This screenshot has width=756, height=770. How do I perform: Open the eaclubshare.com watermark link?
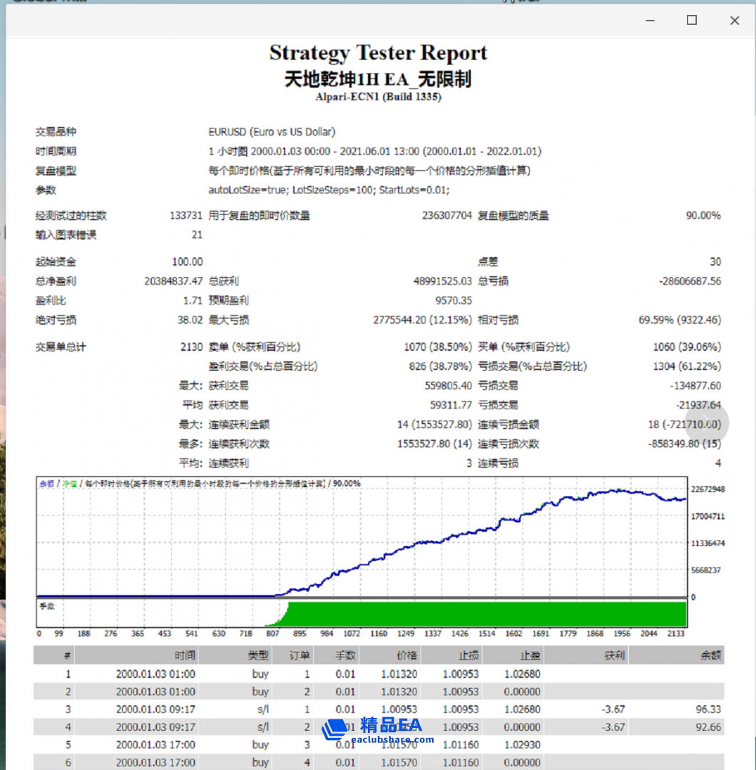pos(393,739)
